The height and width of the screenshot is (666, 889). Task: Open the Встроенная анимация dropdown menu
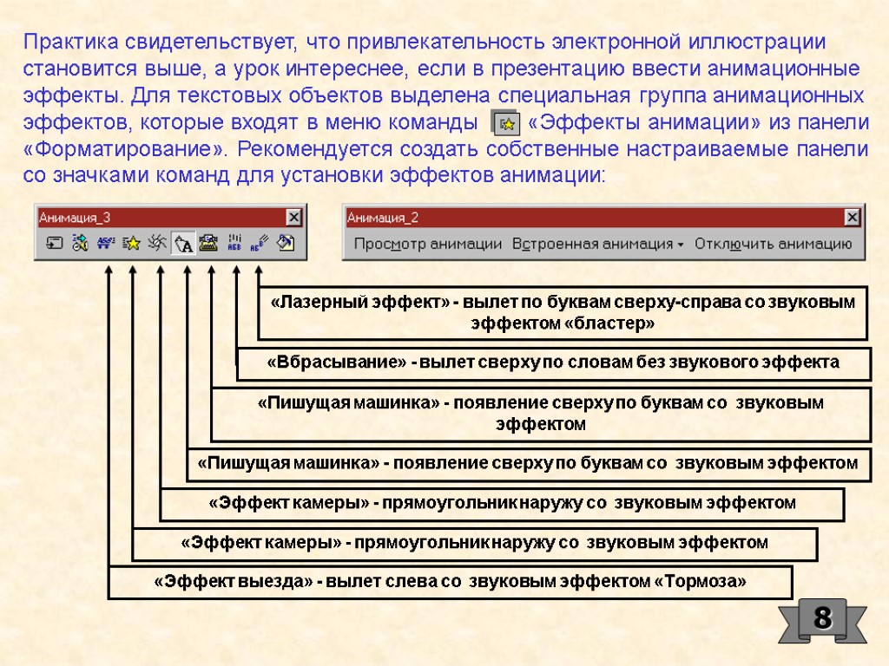point(597,244)
